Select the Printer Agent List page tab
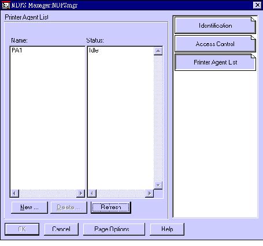 pos(215,62)
